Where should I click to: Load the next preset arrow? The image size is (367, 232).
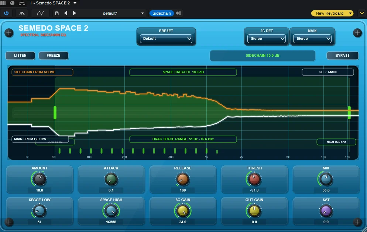click(74, 13)
